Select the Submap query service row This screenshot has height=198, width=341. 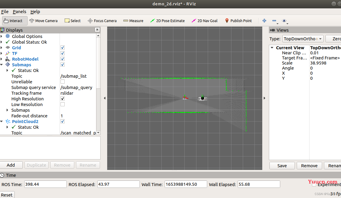[x=48, y=88]
